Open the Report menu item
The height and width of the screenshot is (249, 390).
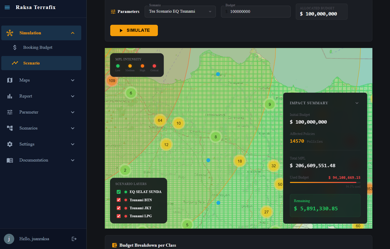[41, 96]
